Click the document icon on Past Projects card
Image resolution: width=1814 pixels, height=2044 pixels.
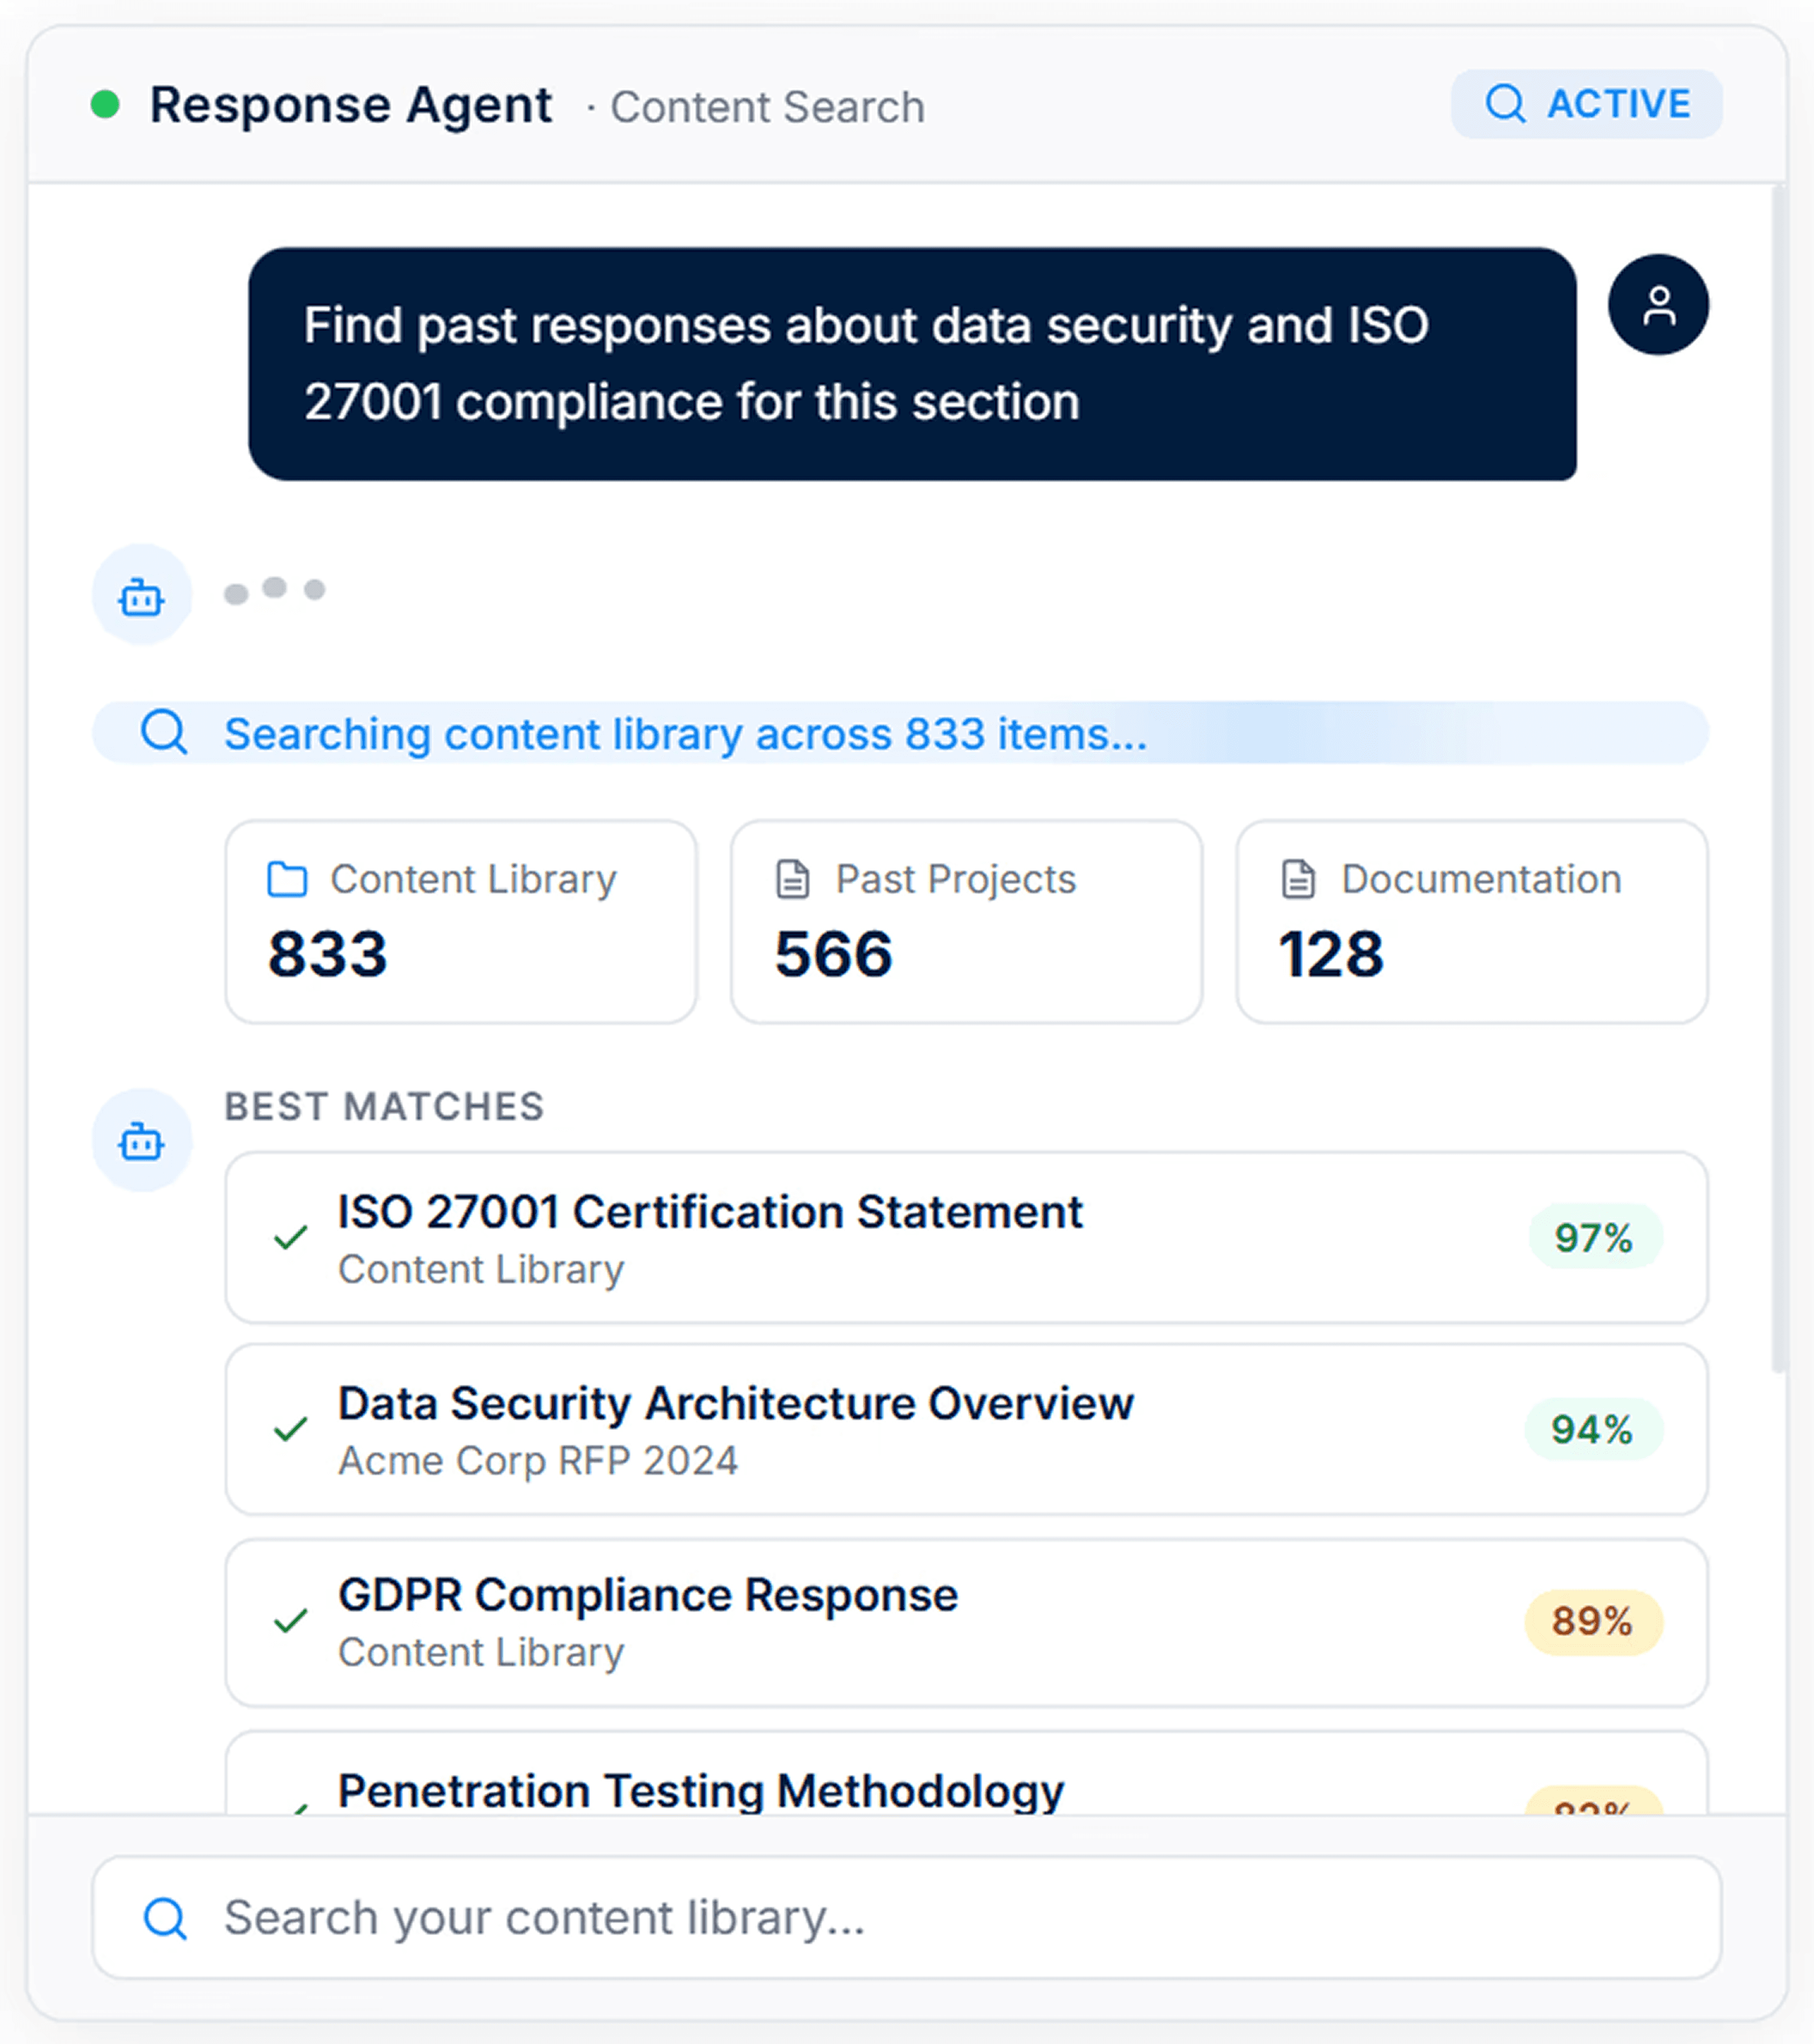click(x=793, y=879)
